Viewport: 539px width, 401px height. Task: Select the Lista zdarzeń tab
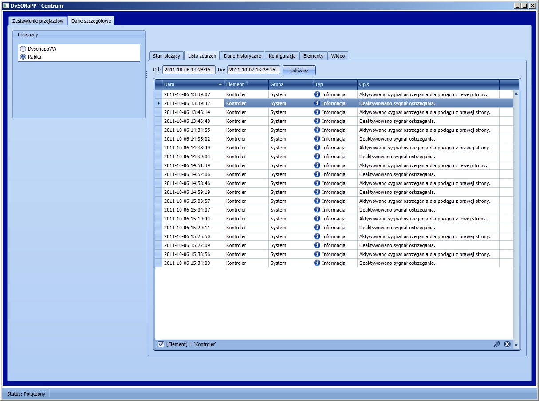[202, 55]
